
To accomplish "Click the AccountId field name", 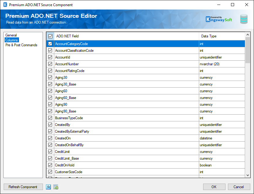I will (63, 57).
